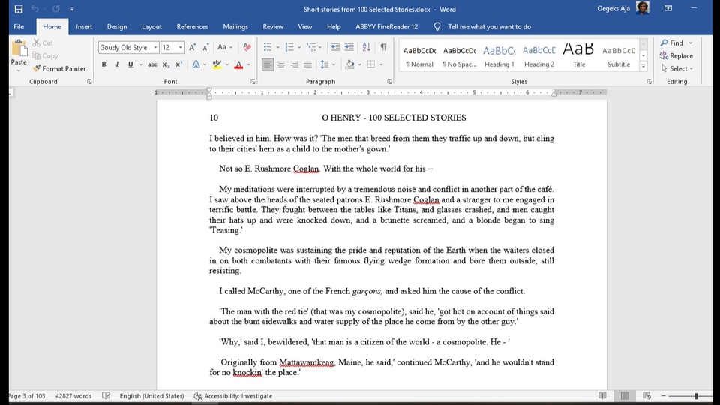Toggle Italic formatting

coord(117,64)
